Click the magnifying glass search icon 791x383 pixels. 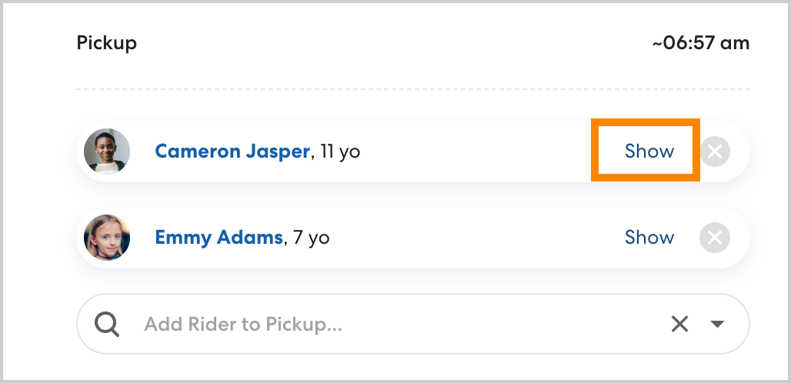[x=107, y=325]
